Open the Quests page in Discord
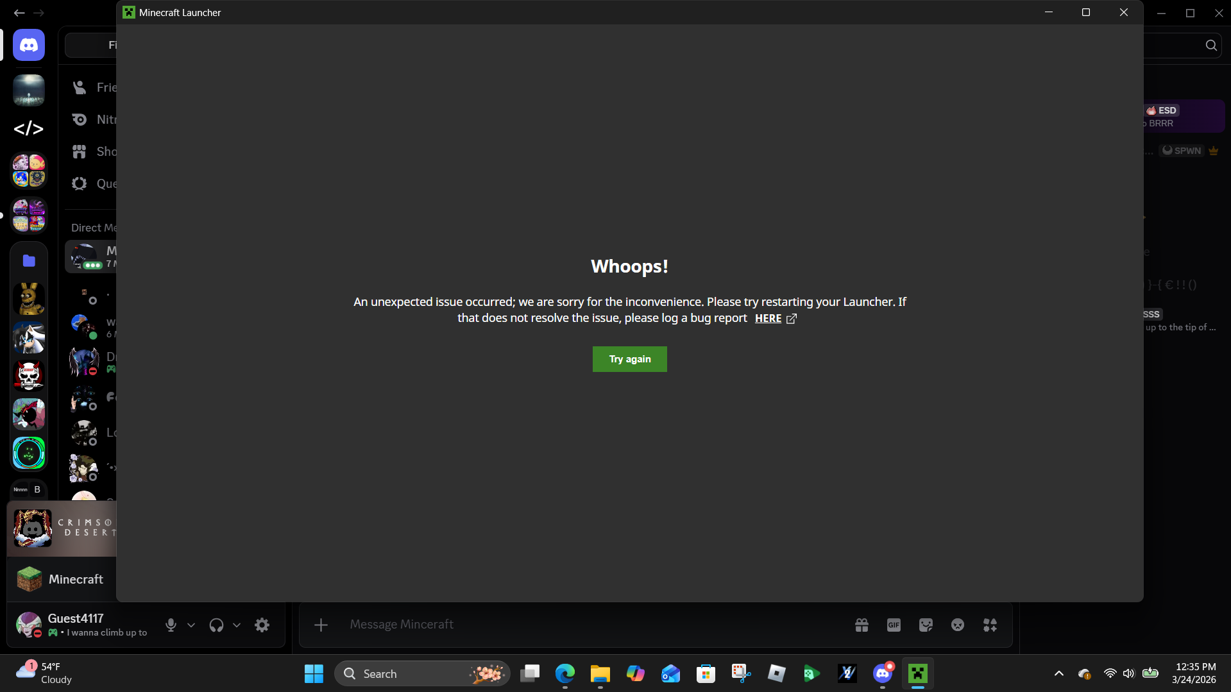 pyautogui.click(x=93, y=183)
